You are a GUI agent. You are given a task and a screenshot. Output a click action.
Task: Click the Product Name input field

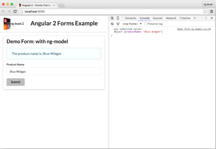(x=54, y=71)
